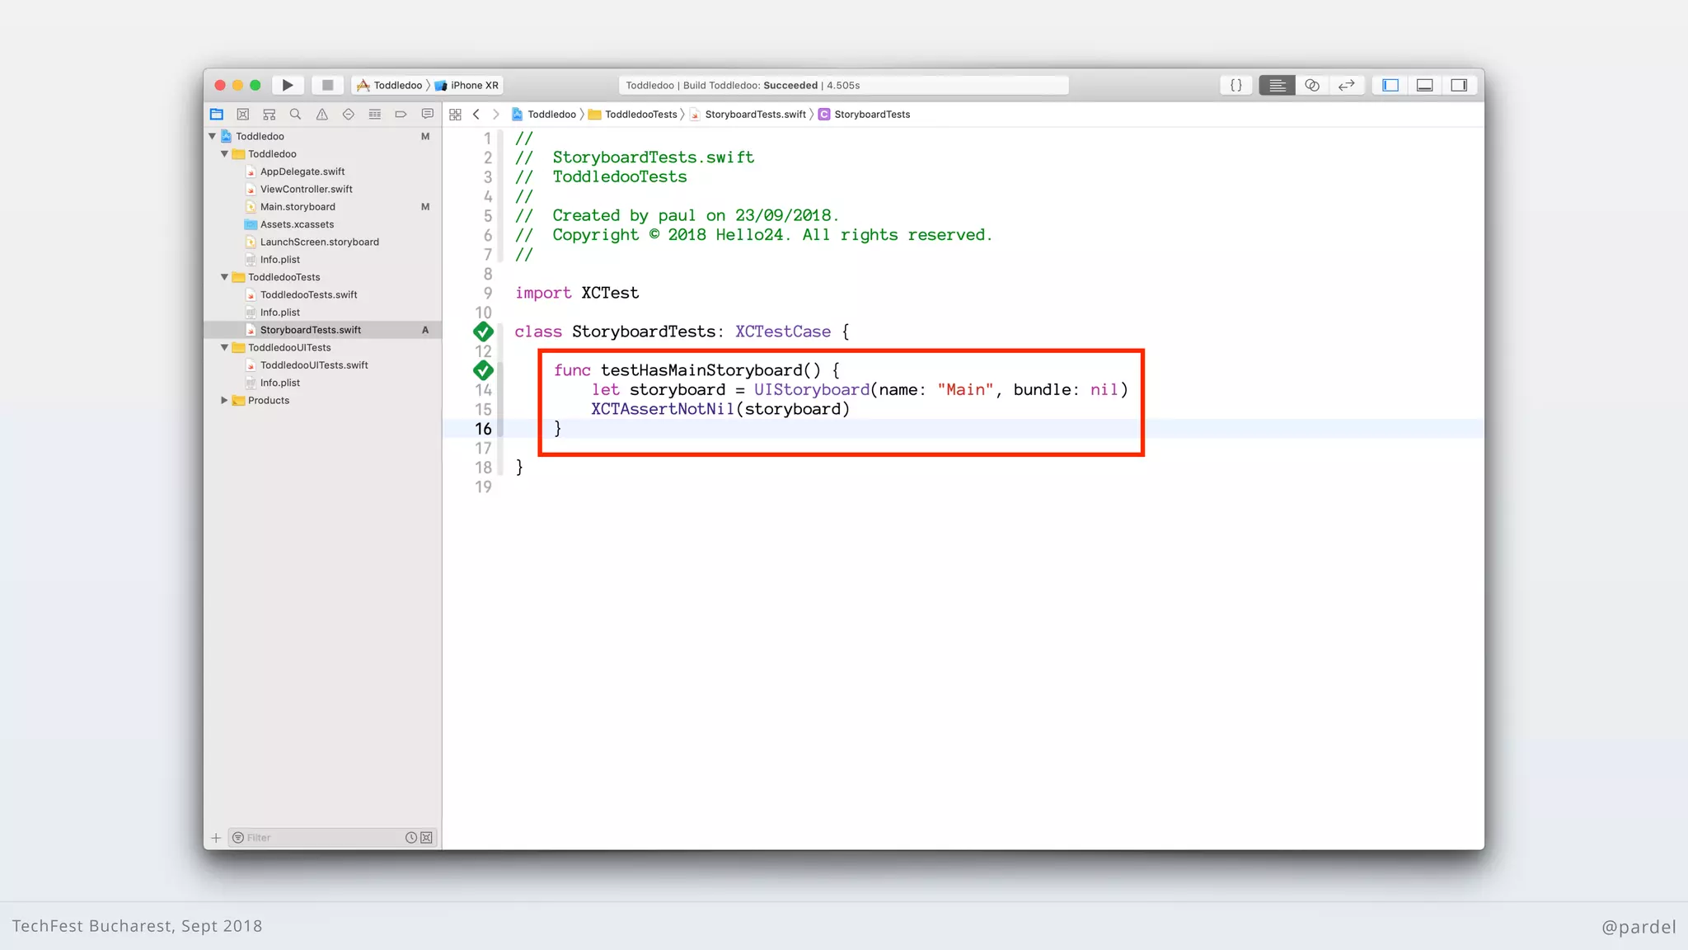This screenshot has height=950, width=1688.
Task: Click StoryboardTests.swift in the jump bar
Action: click(x=754, y=115)
